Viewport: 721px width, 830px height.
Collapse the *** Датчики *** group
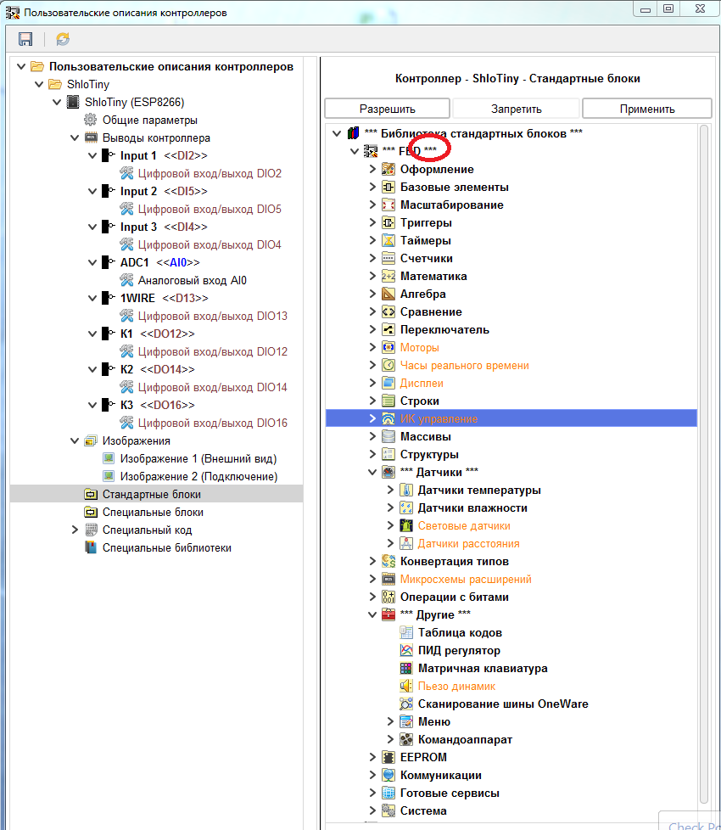point(372,472)
